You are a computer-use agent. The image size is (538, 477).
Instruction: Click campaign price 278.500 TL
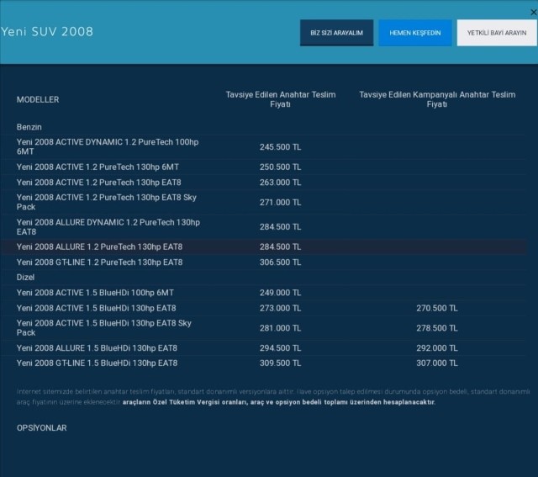click(x=437, y=328)
